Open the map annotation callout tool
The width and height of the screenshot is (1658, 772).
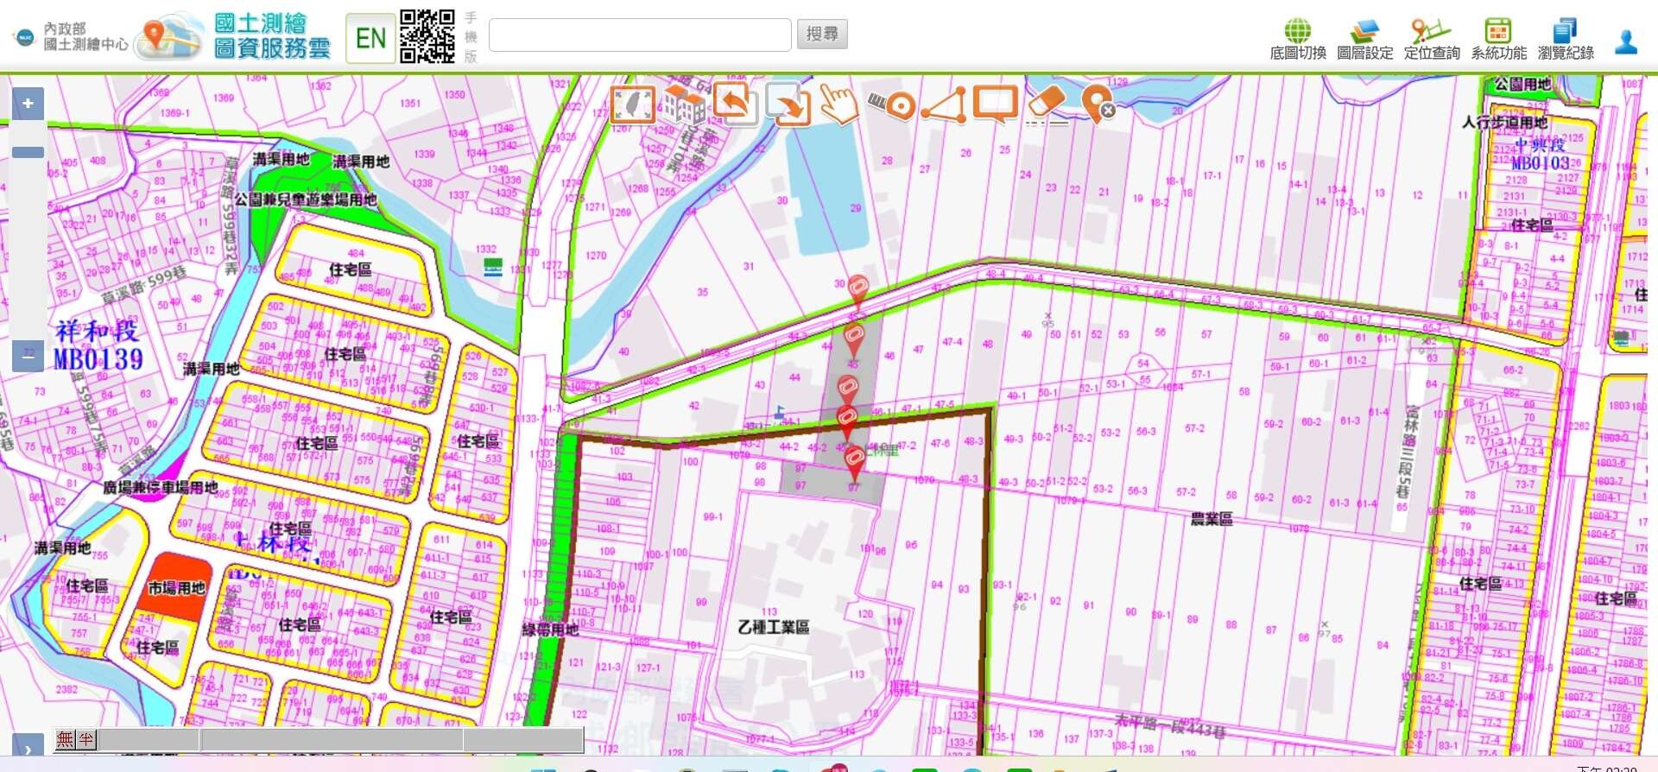point(995,104)
